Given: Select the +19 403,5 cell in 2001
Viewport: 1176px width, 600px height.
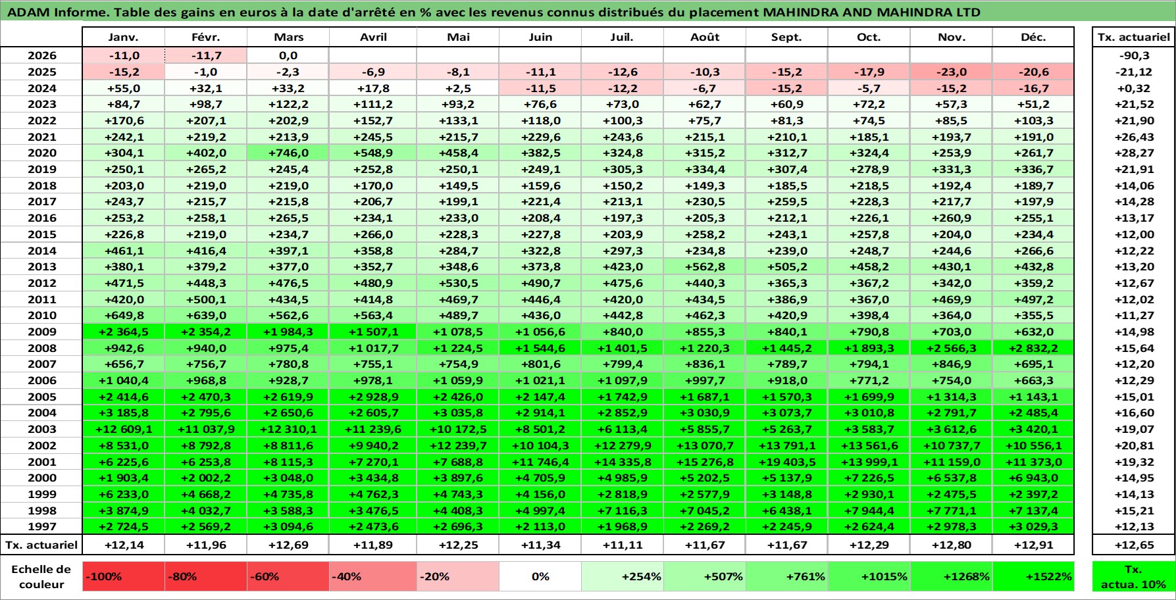Looking at the screenshot, I should pos(786,462).
